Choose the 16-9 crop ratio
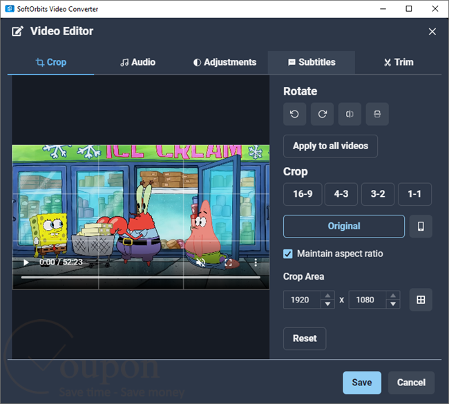This screenshot has height=404, width=449. tap(303, 194)
